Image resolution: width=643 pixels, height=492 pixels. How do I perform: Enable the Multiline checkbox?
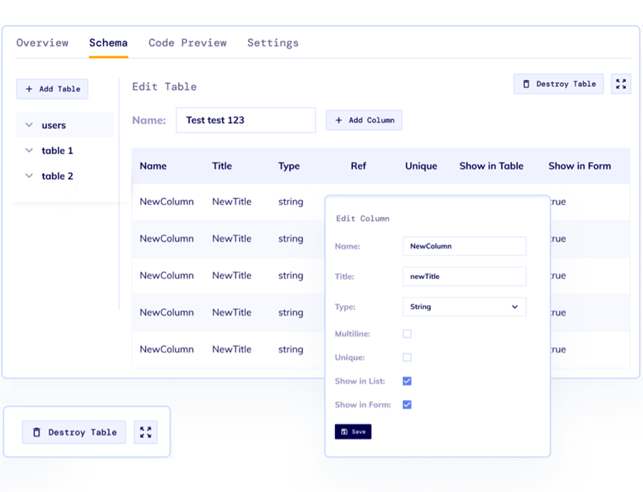[x=407, y=333]
